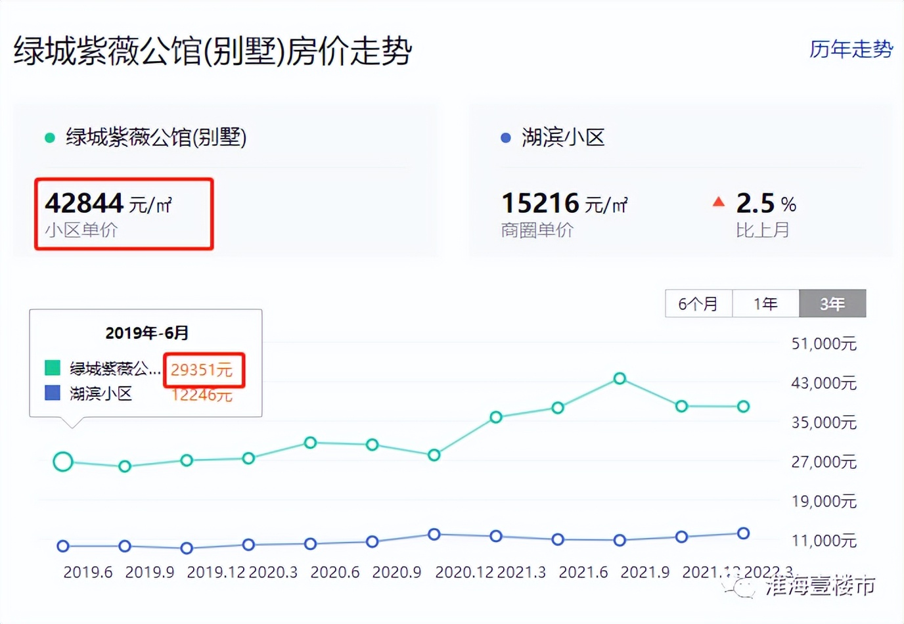
Task: Select the last blue data point at 2022.3
Action: click(743, 533)
